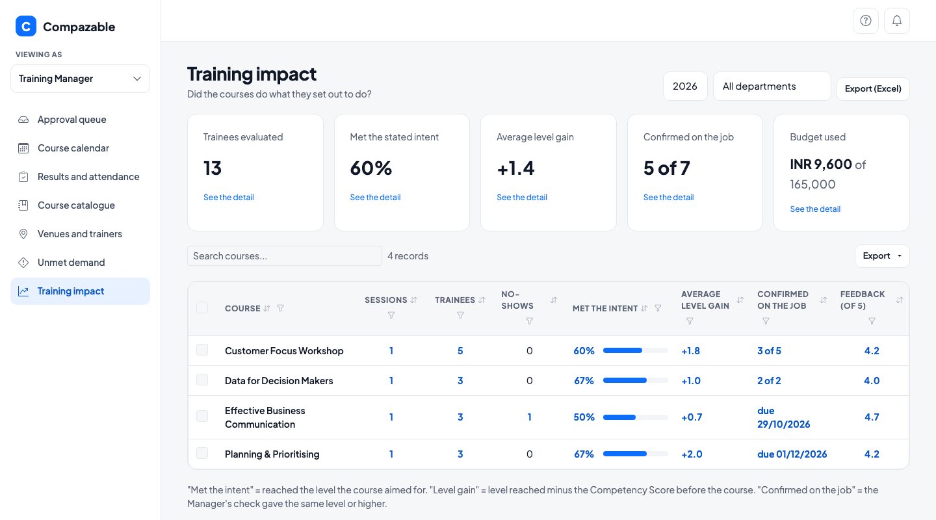Select the Data for Decision Makers row checkbox
936x520 pixels.
(x=202, y=380)
